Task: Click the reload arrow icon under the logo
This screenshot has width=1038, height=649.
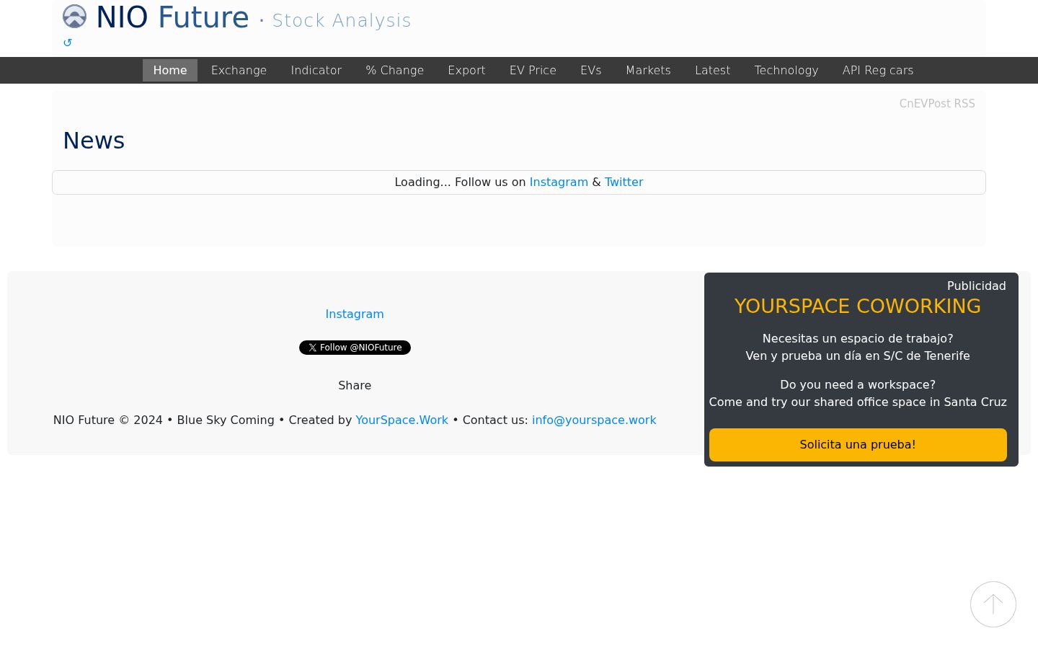Action: (x=68, y=43)
